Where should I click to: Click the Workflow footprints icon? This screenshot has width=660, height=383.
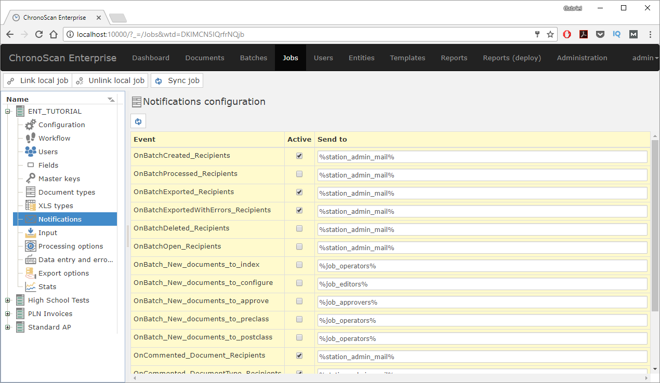pos(31,138)
